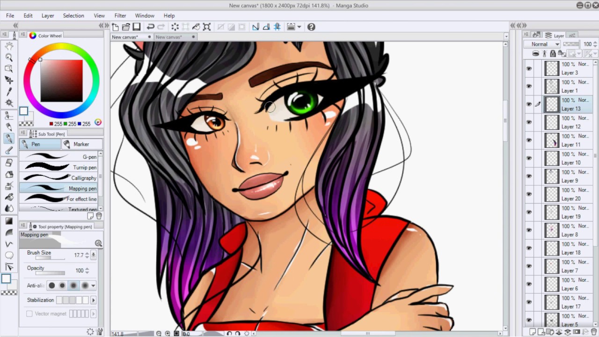Select the Pencil tool in toolbox
This screenshot has width=599, height=337.
tap(9, 127)
